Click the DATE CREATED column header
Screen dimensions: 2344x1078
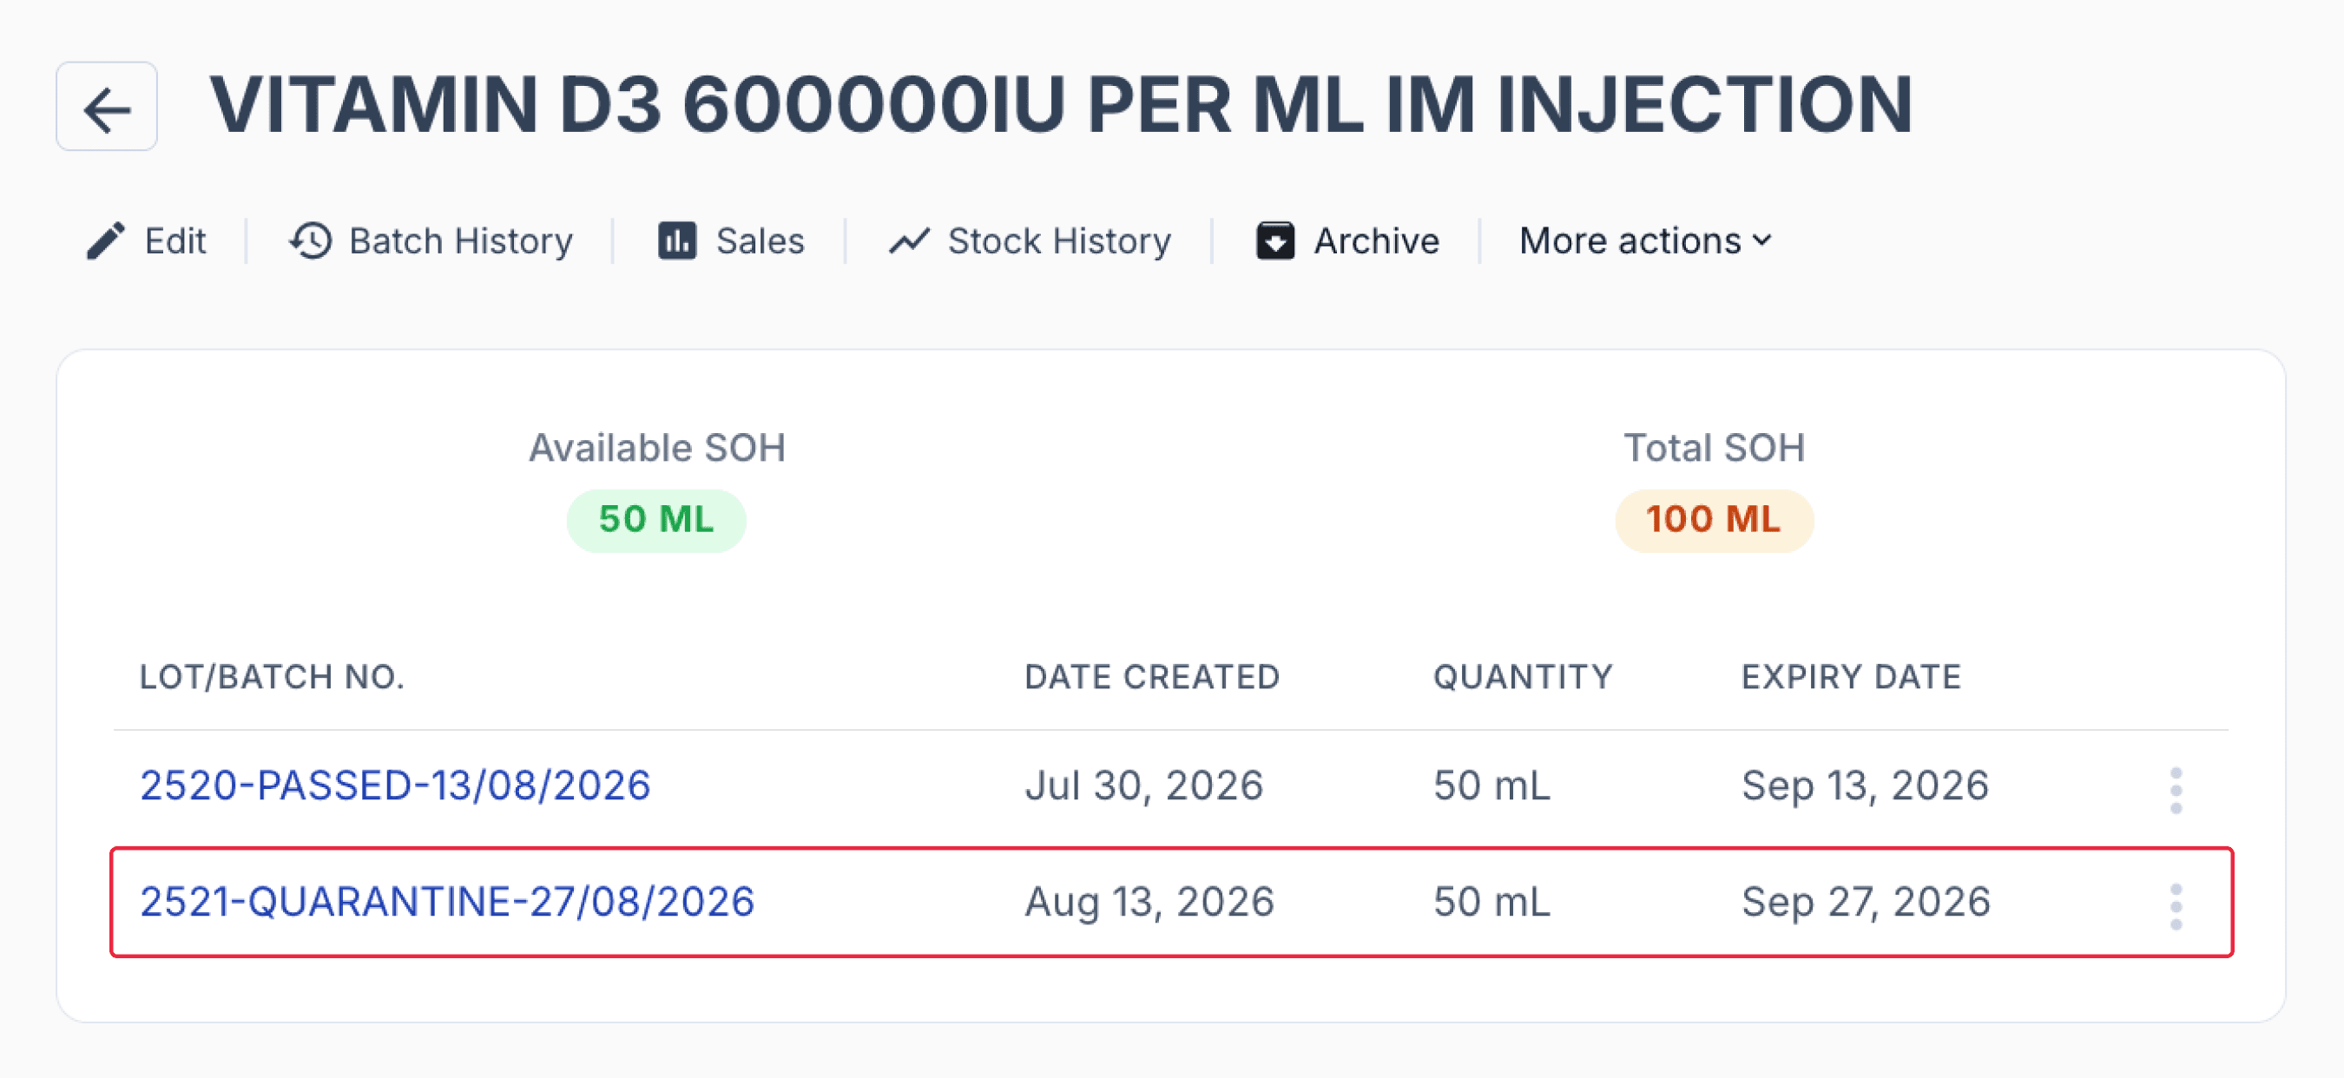1152,677
